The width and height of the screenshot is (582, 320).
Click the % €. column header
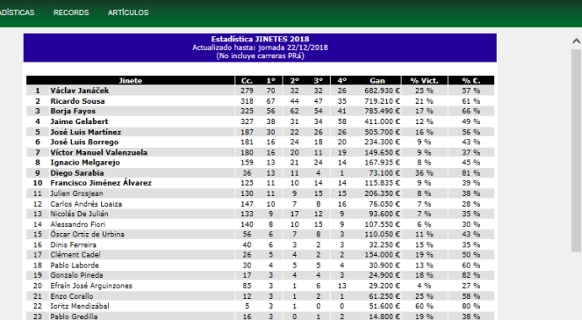[471, 80]
